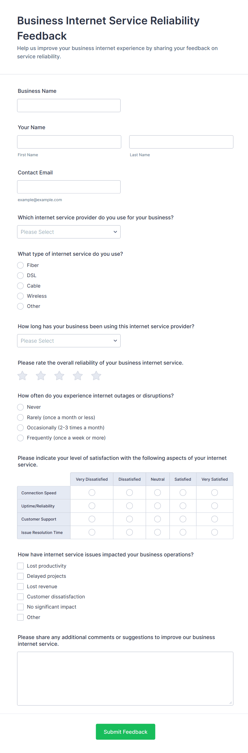This screenshot has width=248, height=753.
Task: Open the internet service provider dropdown
Action: click(x=69, y=232)
